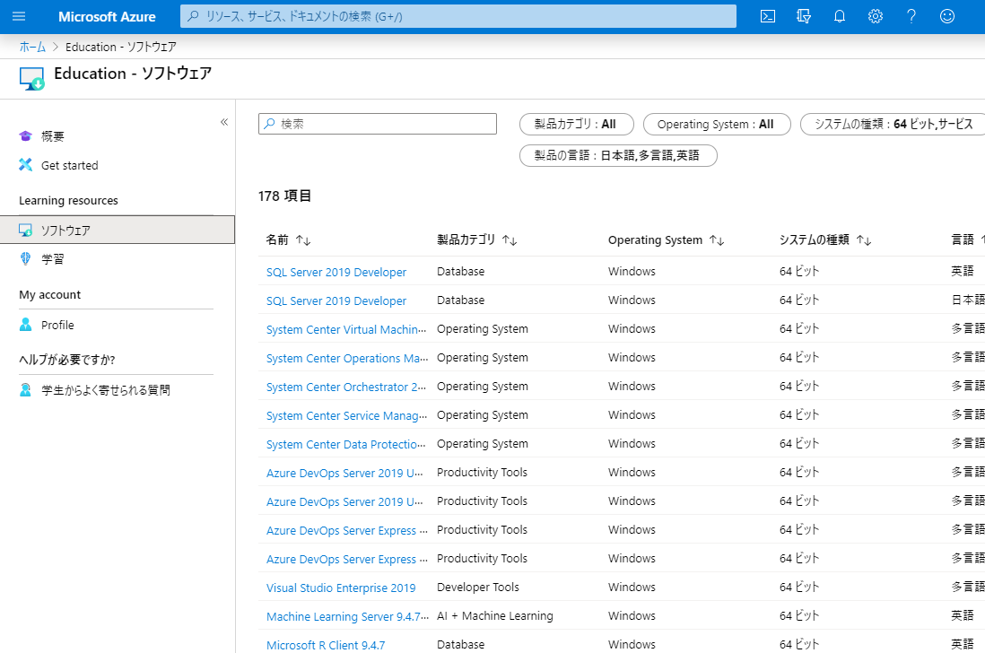Show notifications bell
The image size is (985, 653).
[840, 16]
